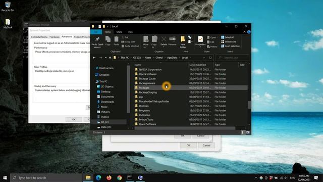Click Copy path in ribbon
The height and width of the screenshot is (182, 323).
(128, 41)
